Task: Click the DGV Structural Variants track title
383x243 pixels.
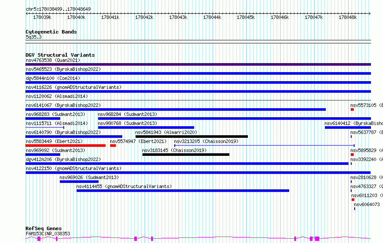Action: [60, 55]
